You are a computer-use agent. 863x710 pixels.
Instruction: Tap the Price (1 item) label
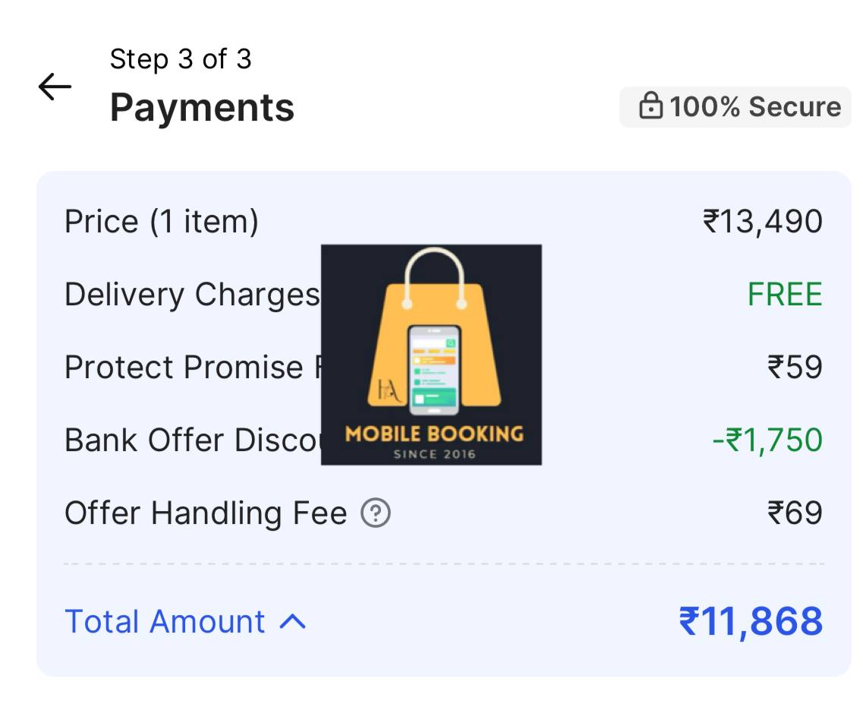pos(161,222)
